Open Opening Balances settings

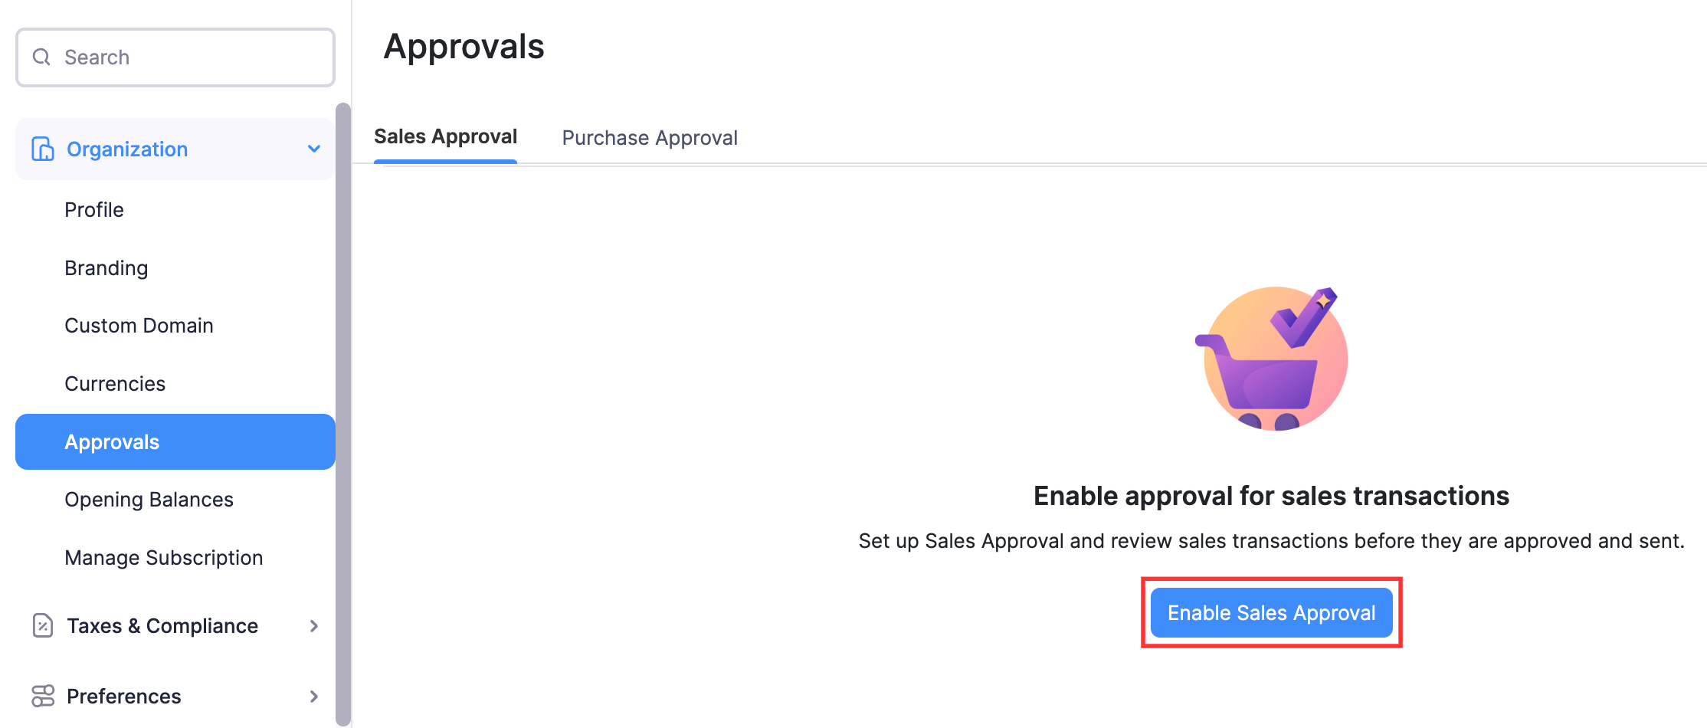point(149,499)
